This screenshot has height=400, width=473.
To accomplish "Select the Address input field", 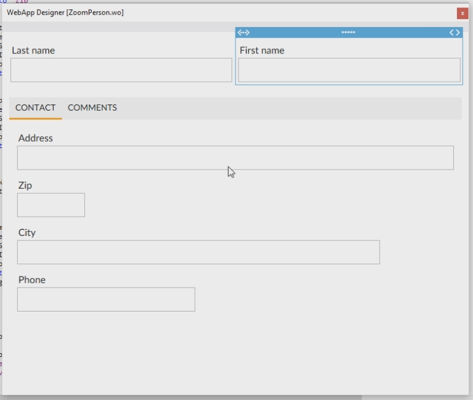I will tap(235, 158).
